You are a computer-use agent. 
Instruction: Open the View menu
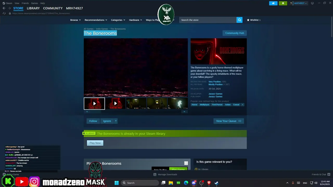pyautogui.click(x=17, y=3)
